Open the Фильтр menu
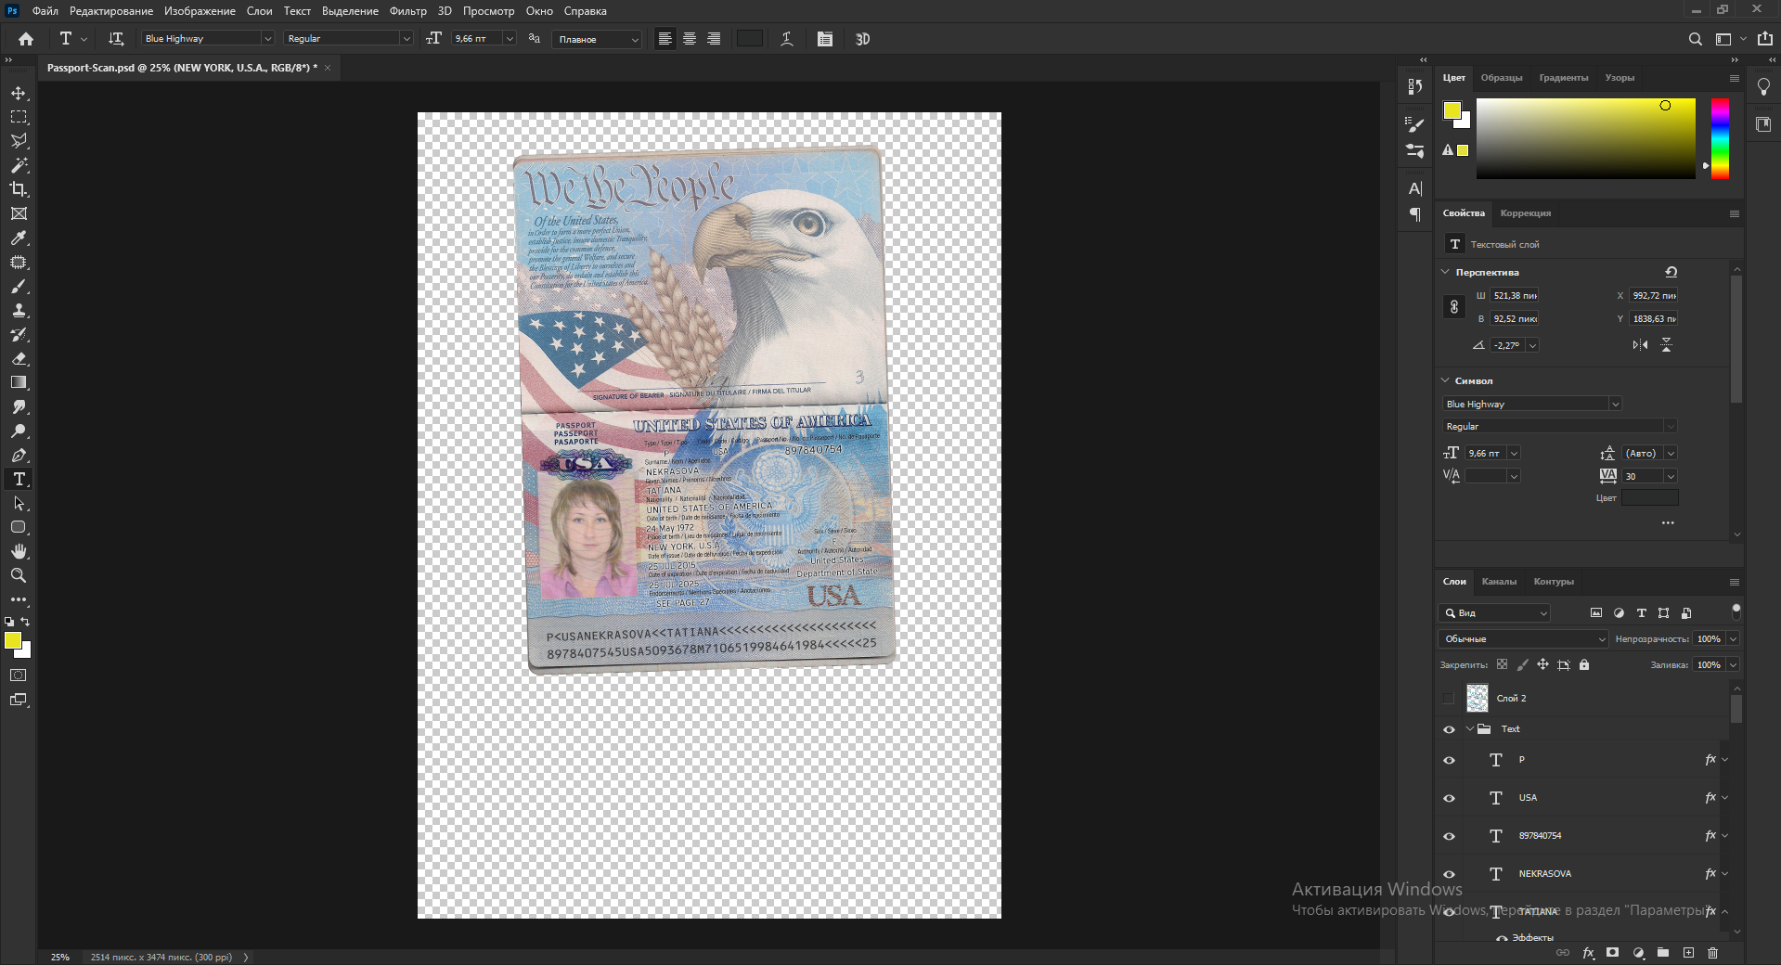 coord(408,11)
